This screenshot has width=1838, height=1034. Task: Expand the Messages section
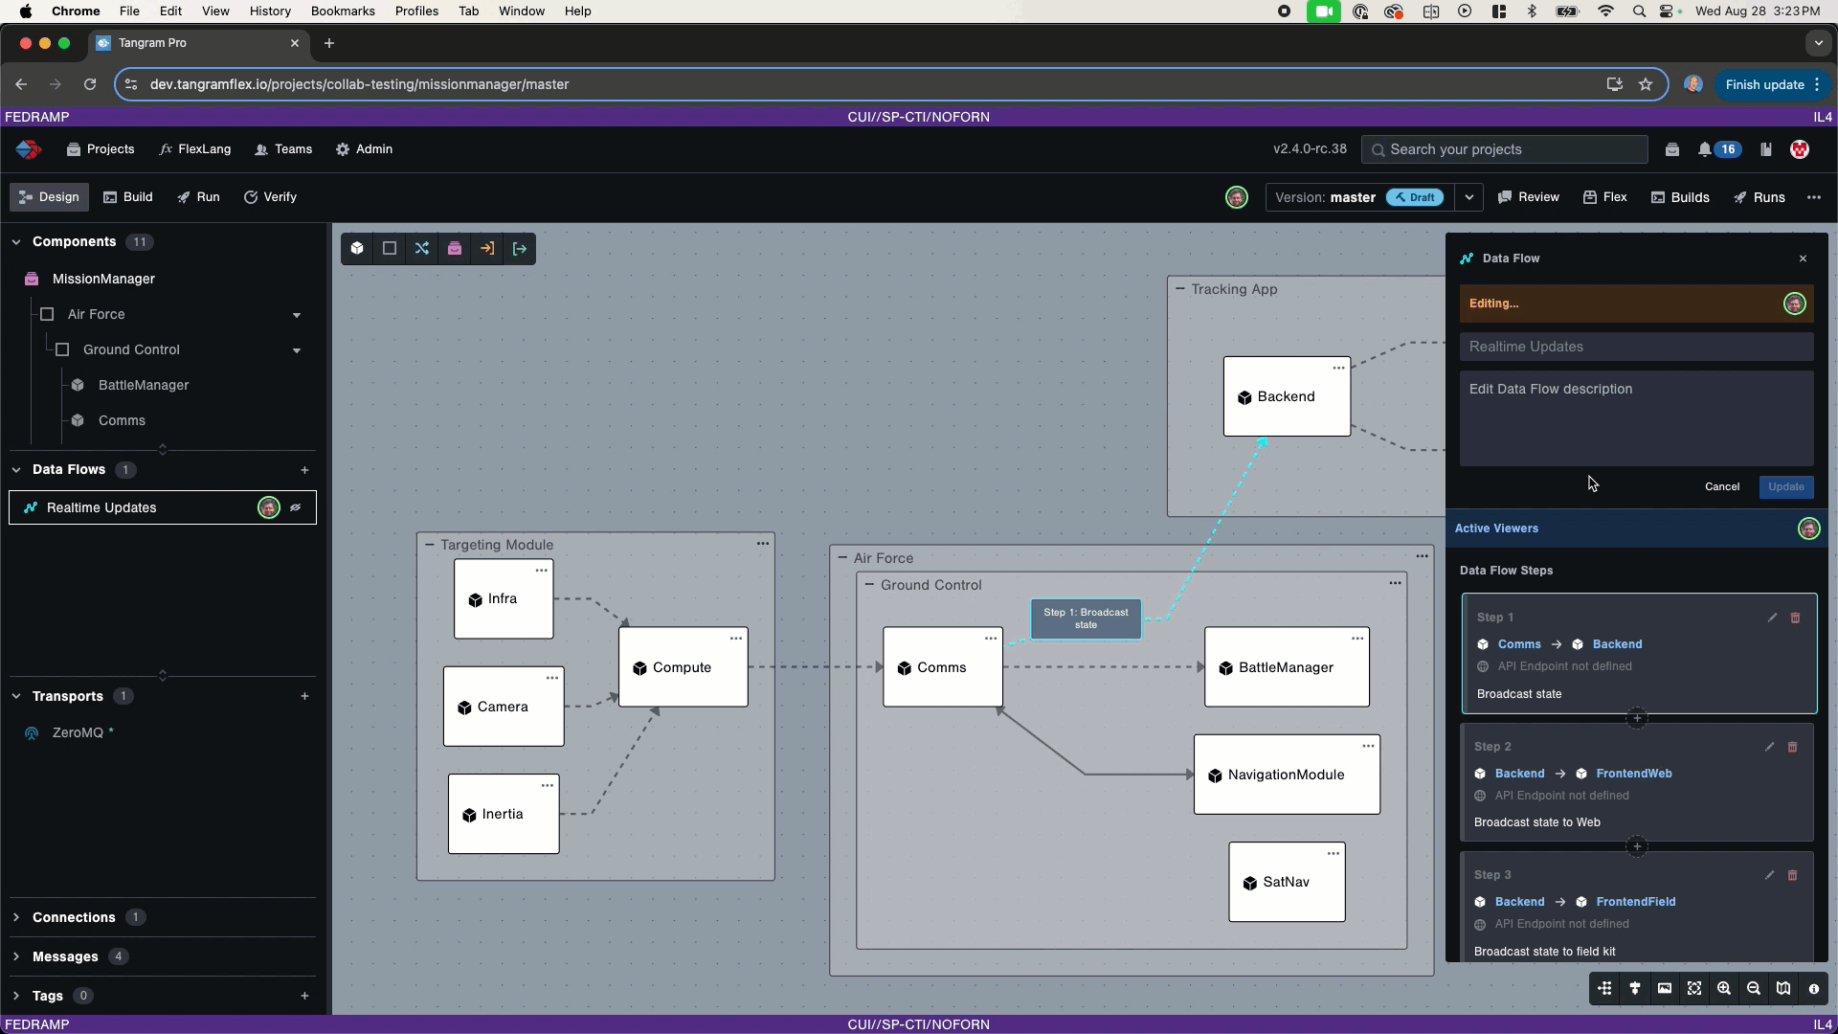pyautogui.click(x=16, y=956)
